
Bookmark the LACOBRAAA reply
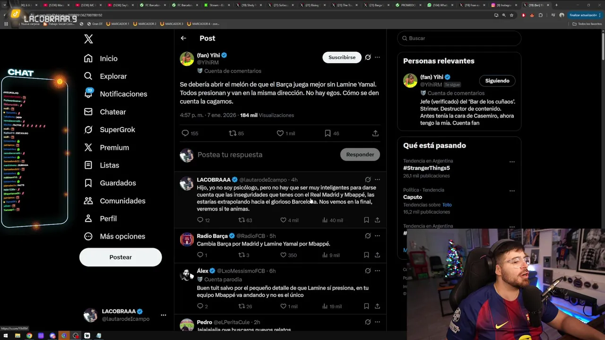tap(366, 220)
